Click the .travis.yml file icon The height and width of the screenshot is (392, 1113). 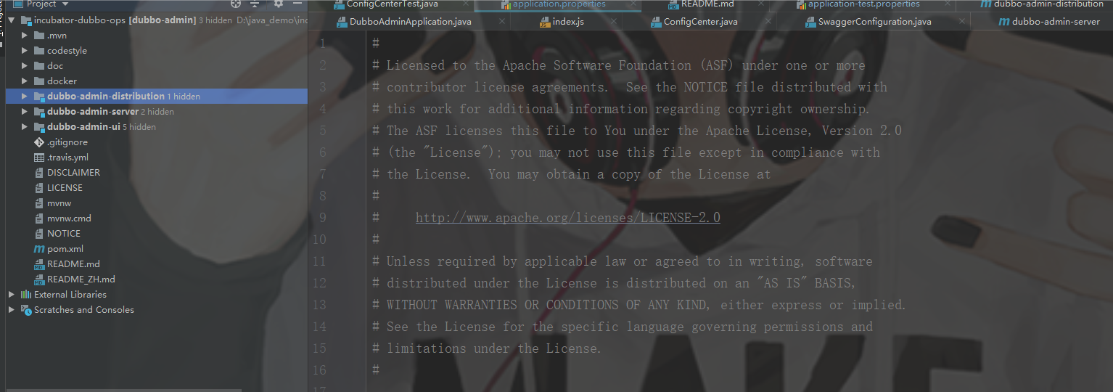coord(39,157)
